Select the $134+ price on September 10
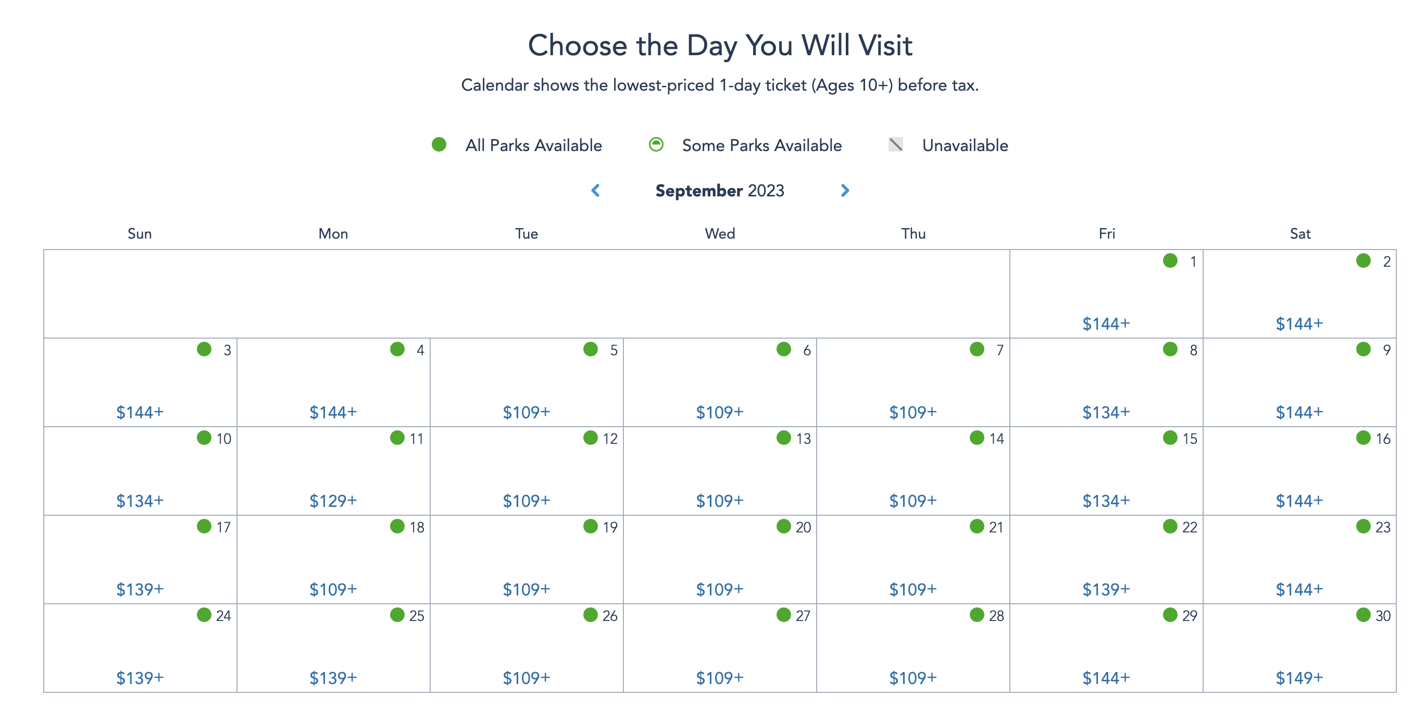 click(140, 501)
